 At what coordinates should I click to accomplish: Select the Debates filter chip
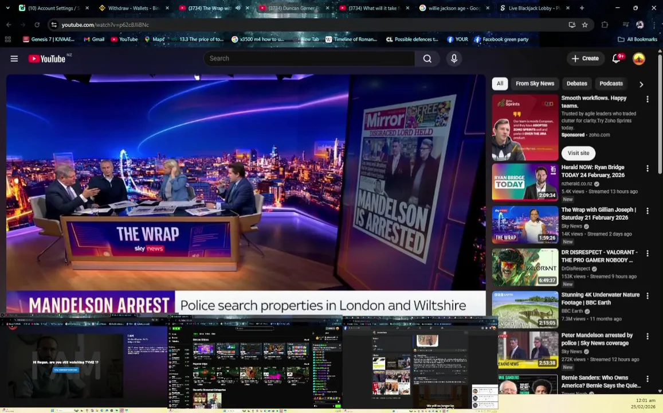[x=576, y=84]
